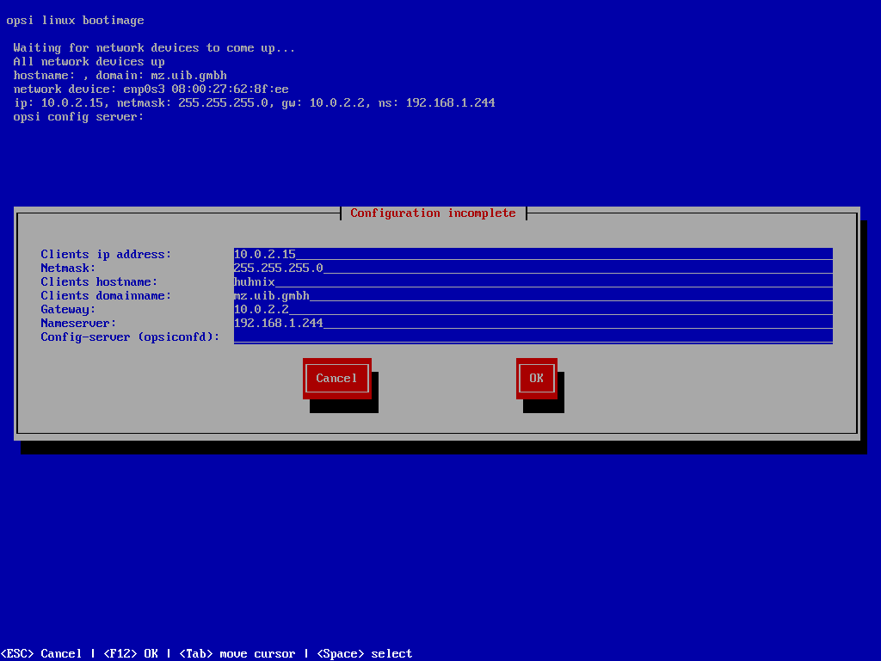
Task: Click the 'opsi linux bootimage' heading
Action: click(76, 21)
